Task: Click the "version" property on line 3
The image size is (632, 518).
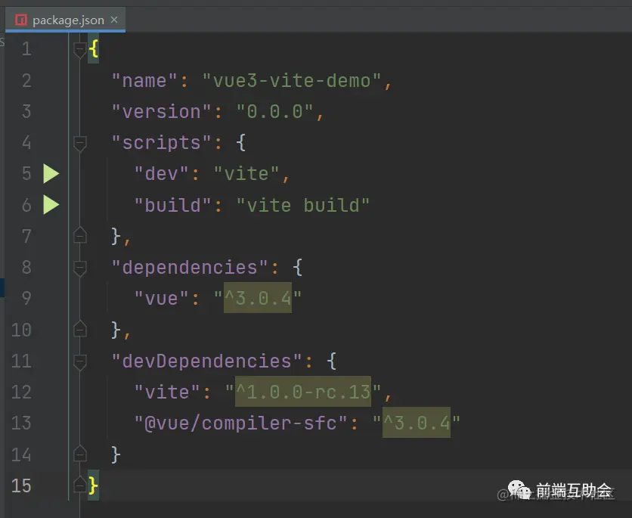Action: pos(160,111)
